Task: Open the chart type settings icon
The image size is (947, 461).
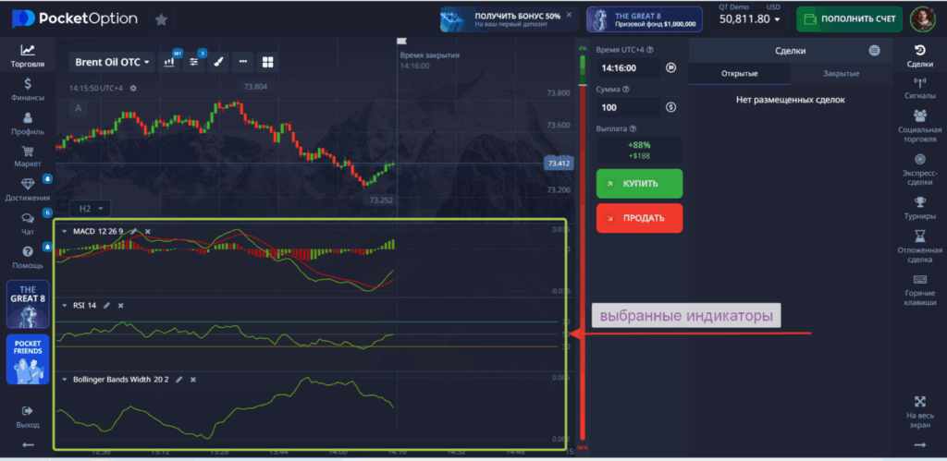Action: point(170,62)
